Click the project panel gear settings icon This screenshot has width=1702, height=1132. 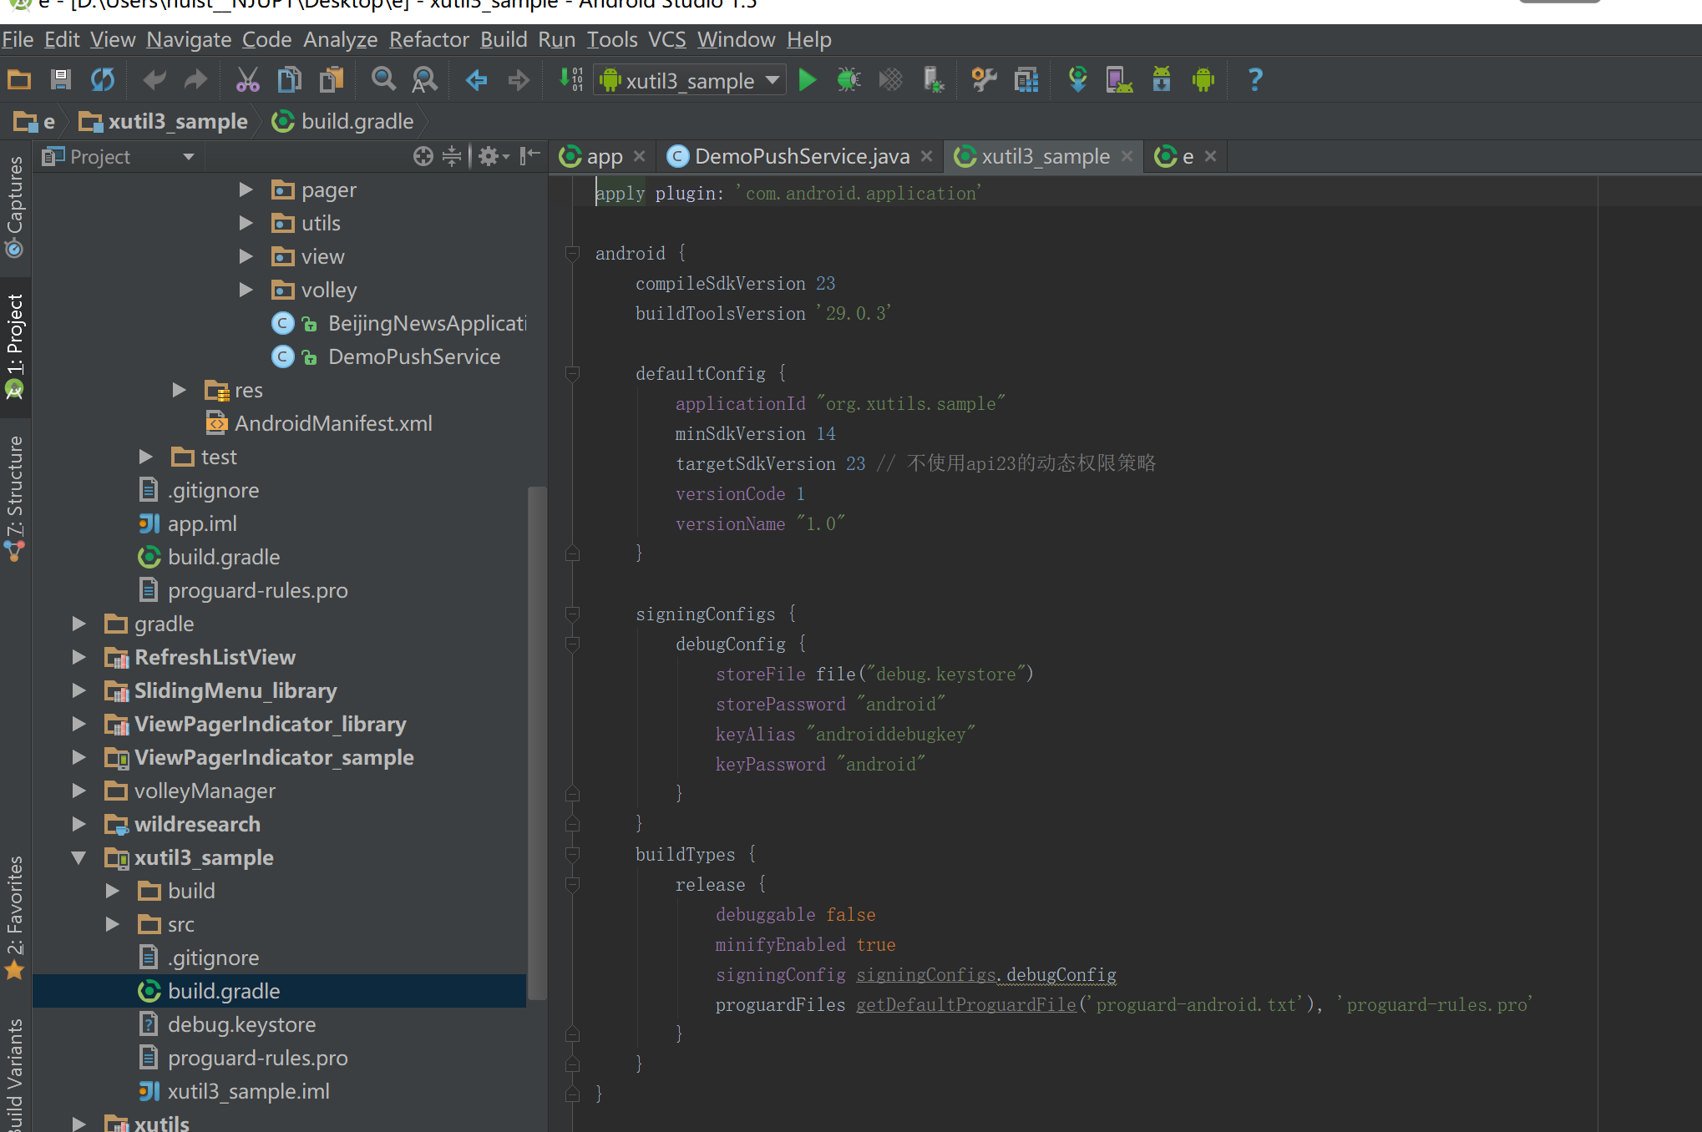point(489,156)
